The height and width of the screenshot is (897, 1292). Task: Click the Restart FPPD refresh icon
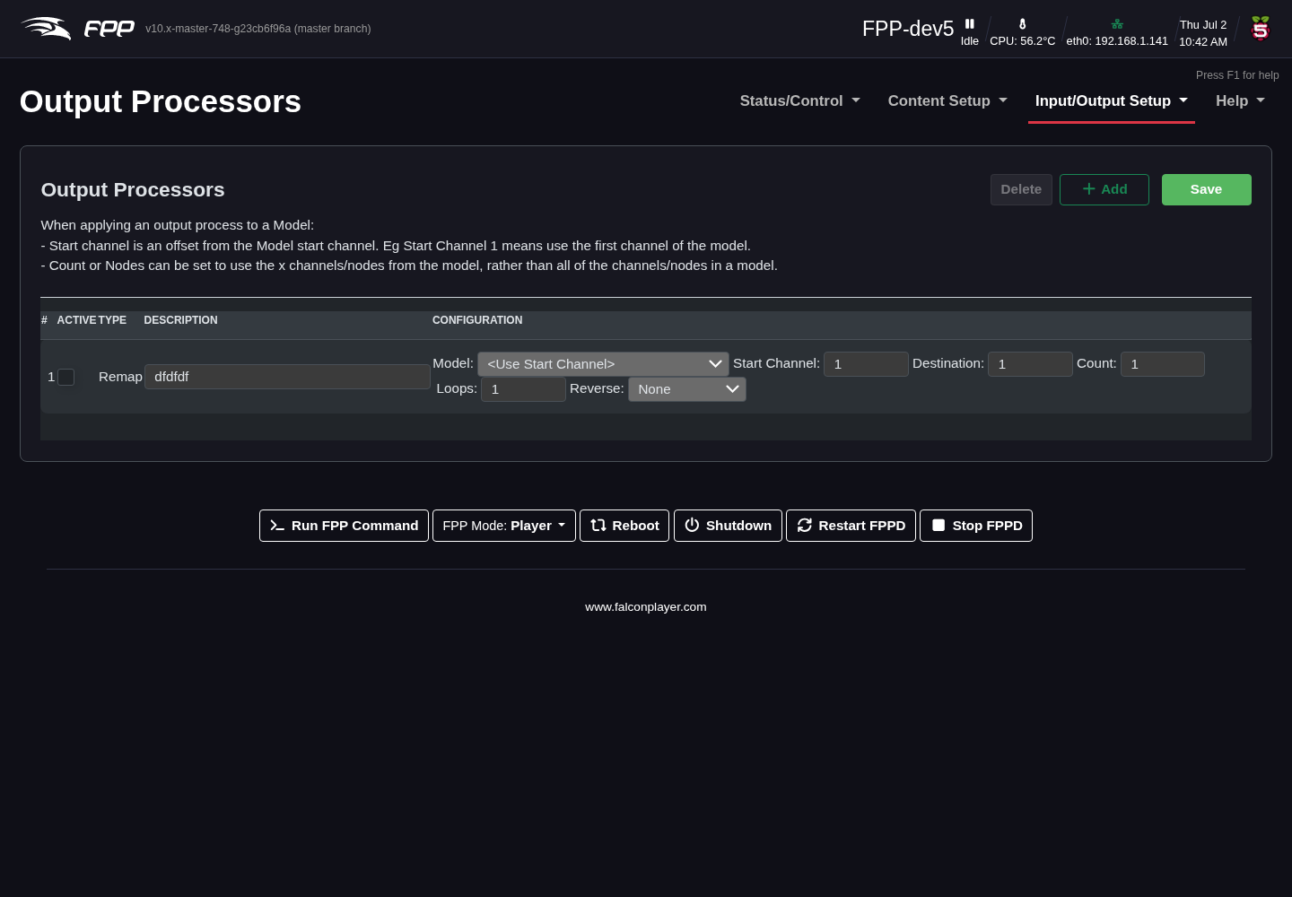click(805, 526)
